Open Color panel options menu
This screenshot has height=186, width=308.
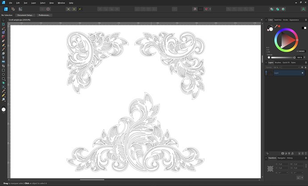pos(306,20)
